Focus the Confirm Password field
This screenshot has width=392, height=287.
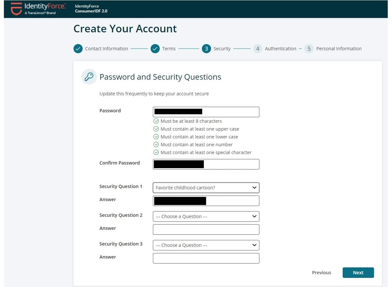click(206, 164)
